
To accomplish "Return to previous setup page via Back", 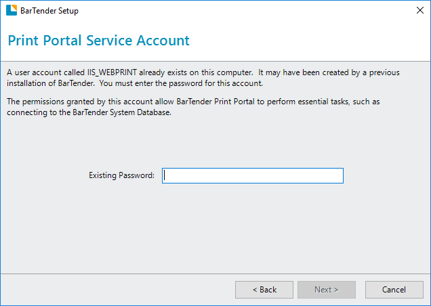I will click(264, 290).
